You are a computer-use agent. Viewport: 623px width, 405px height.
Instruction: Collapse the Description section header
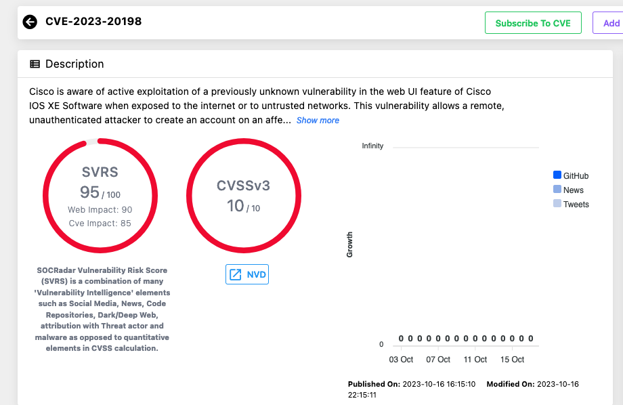(74, 64)
